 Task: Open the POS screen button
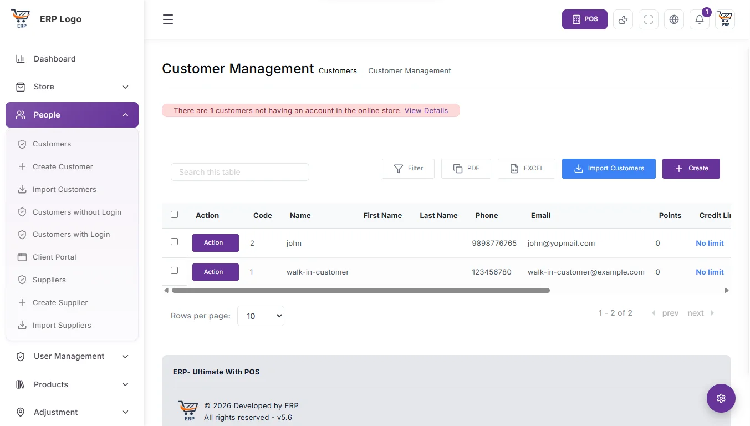tap(585, 19)
